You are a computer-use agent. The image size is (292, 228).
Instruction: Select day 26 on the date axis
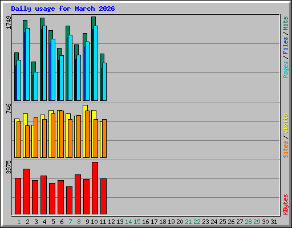coord(231,222)
